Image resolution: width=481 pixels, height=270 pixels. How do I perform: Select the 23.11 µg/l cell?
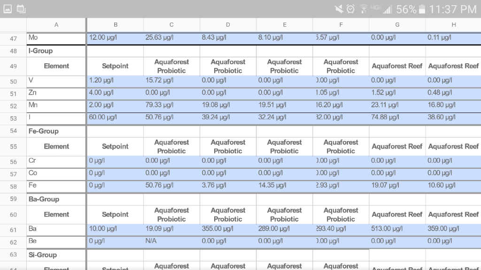397,106
